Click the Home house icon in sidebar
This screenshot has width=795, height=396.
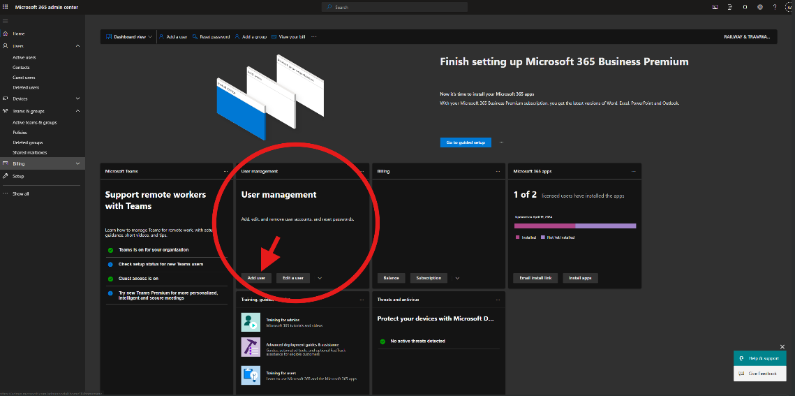(6, 34)
